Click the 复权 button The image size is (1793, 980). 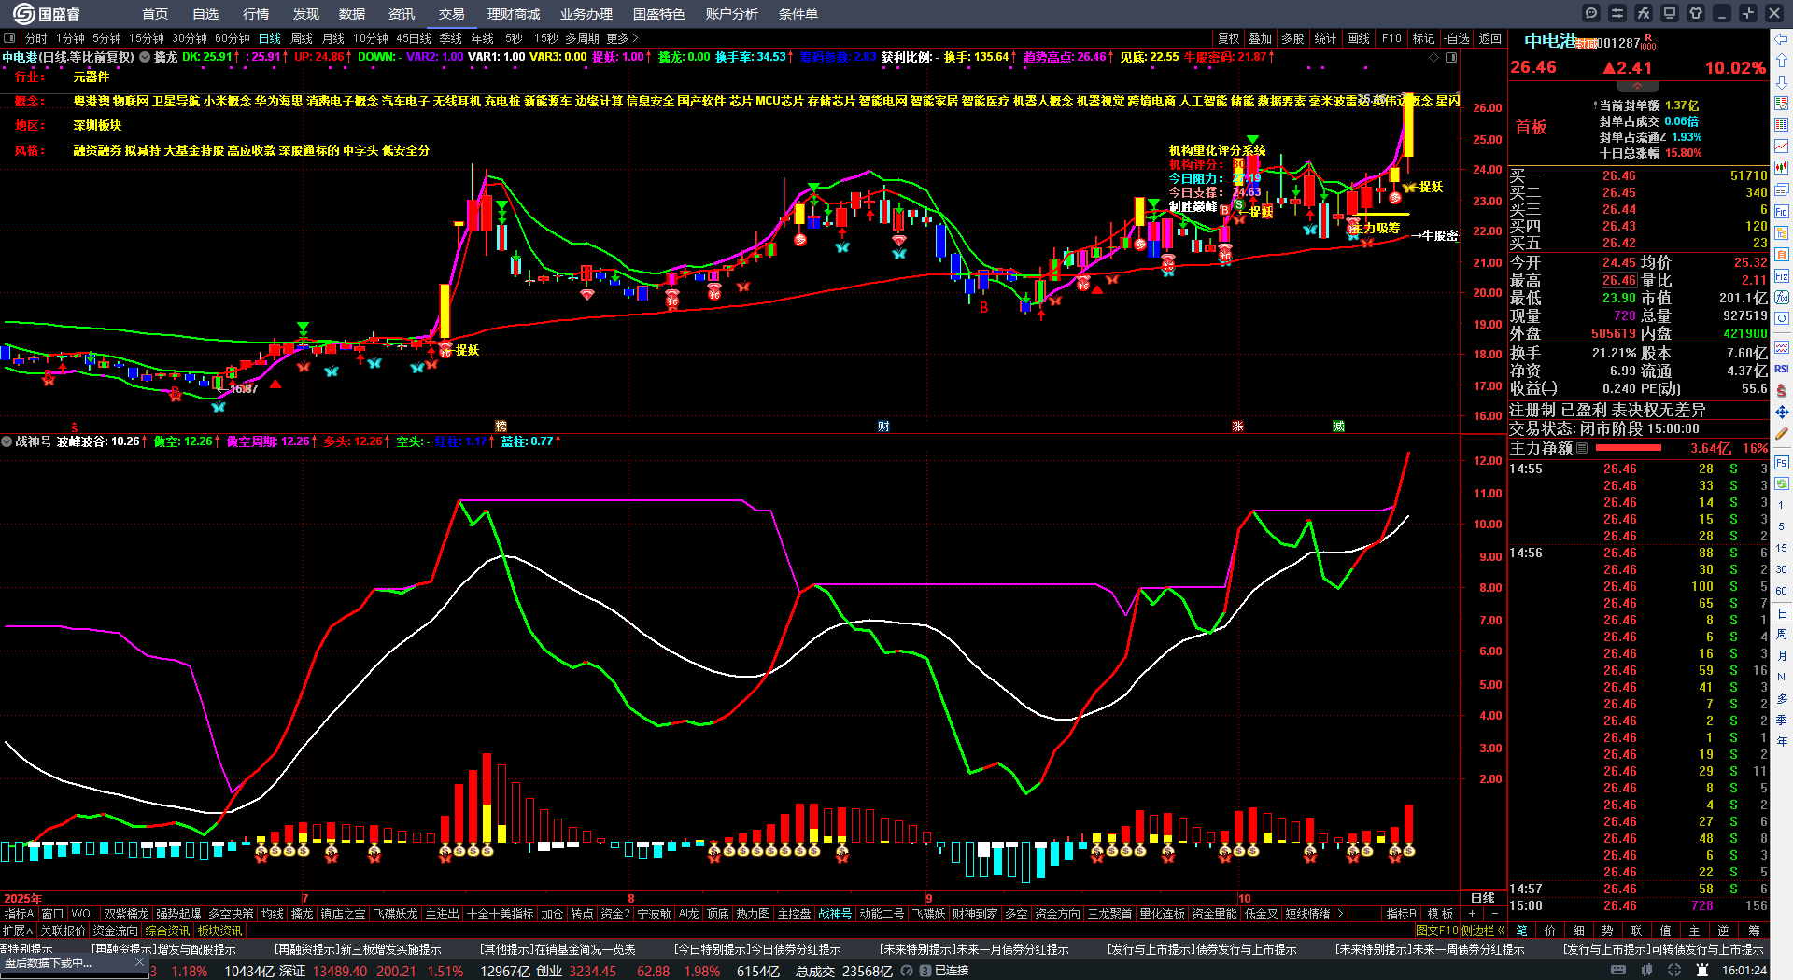pos(1228,38)
